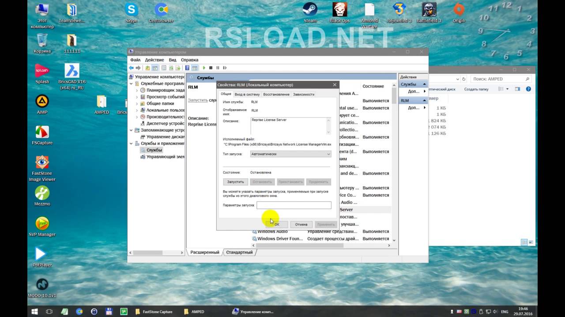Open the Steam desktop icon

click(310, 12)
